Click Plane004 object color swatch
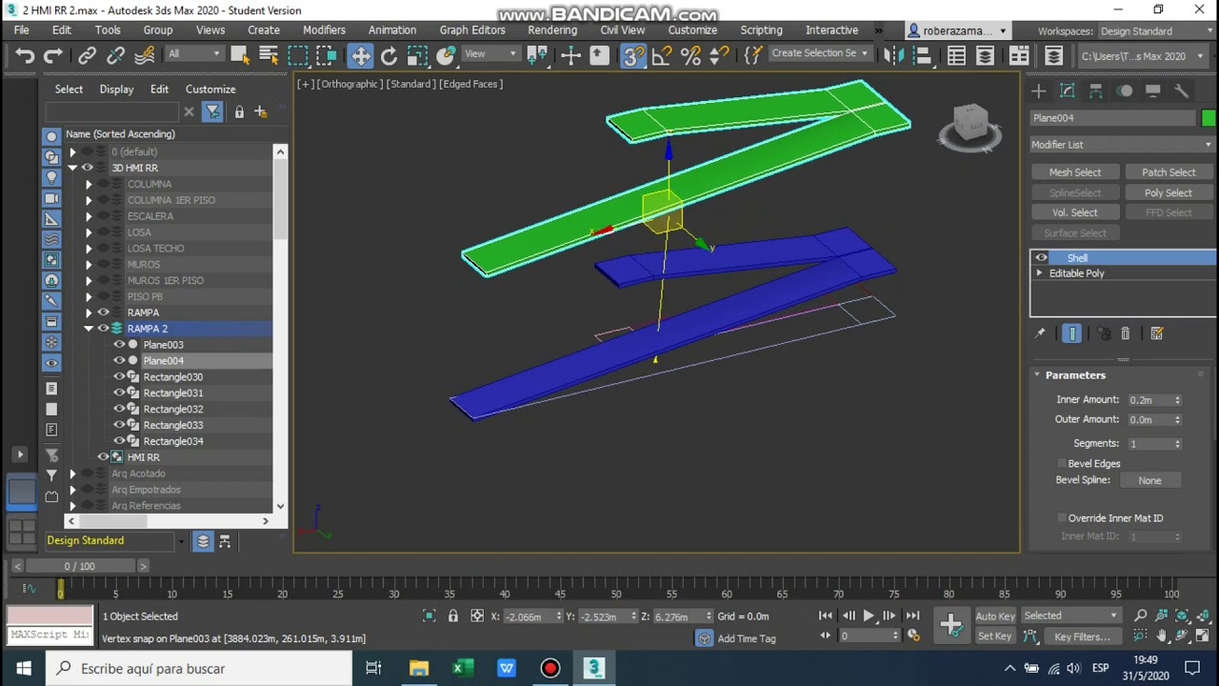Screen dimensions: 1219x686 tap(1208, 118)
